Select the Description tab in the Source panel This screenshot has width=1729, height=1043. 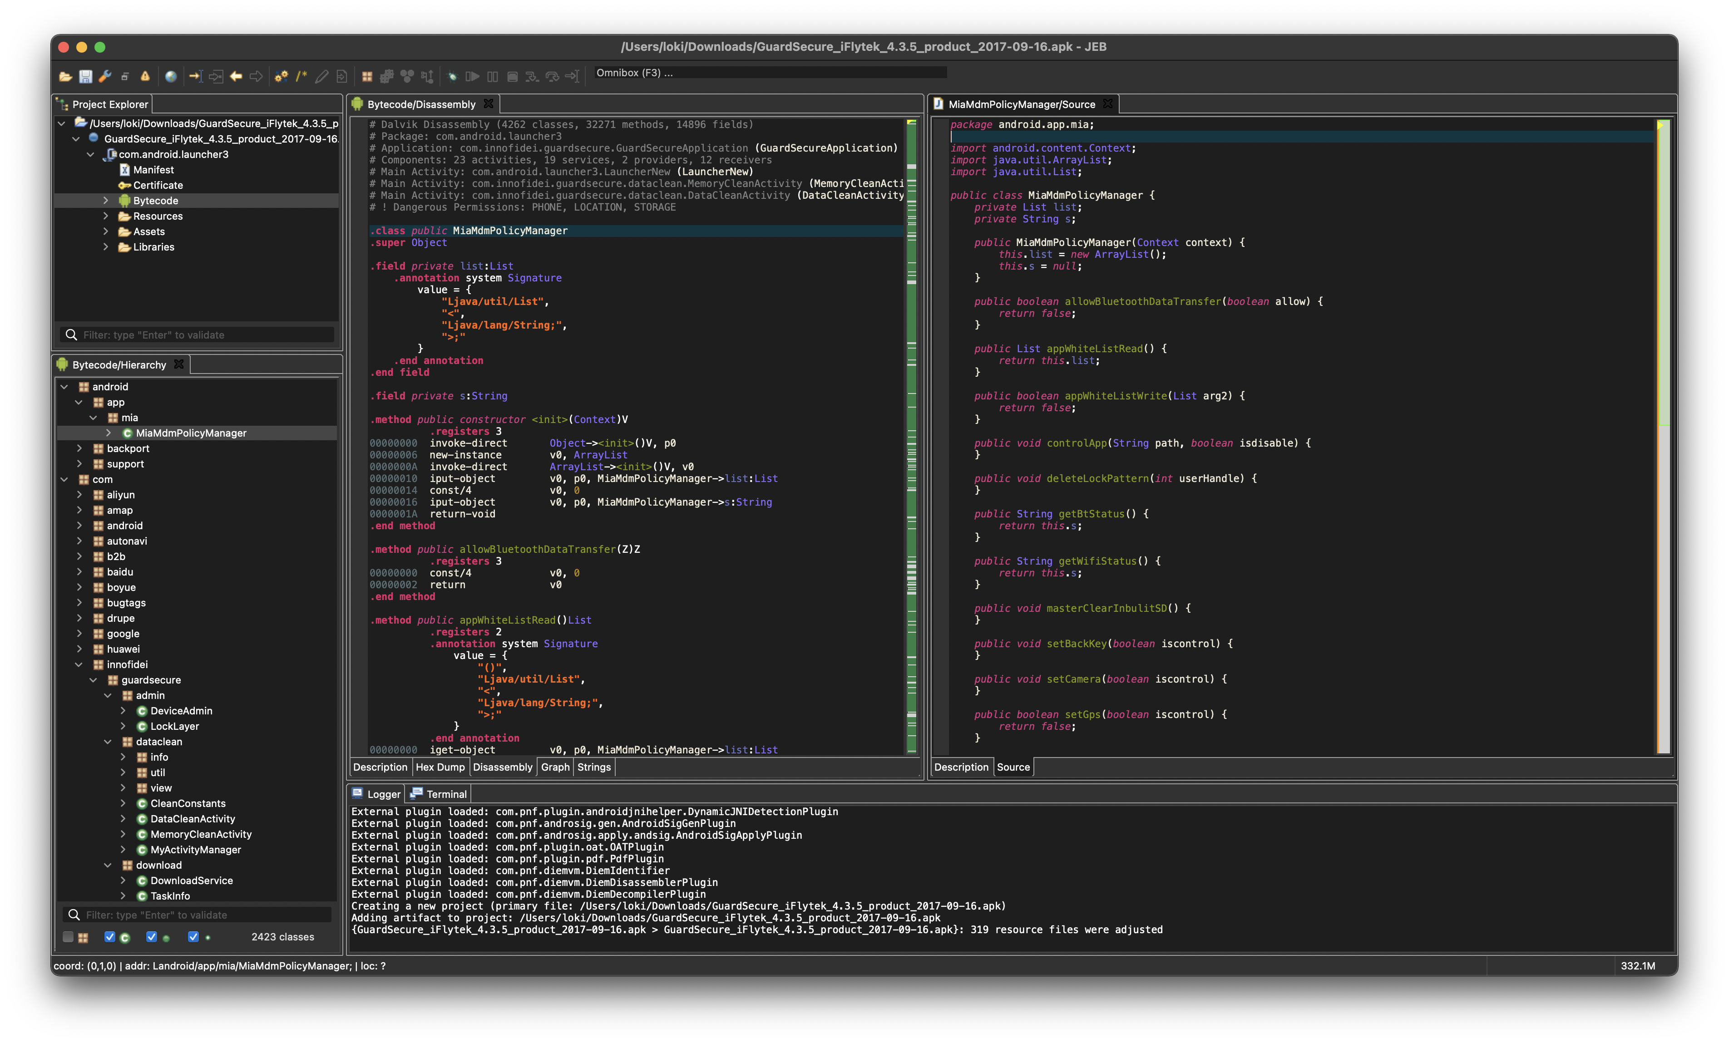pyautogui.click(x=961, y=767)
